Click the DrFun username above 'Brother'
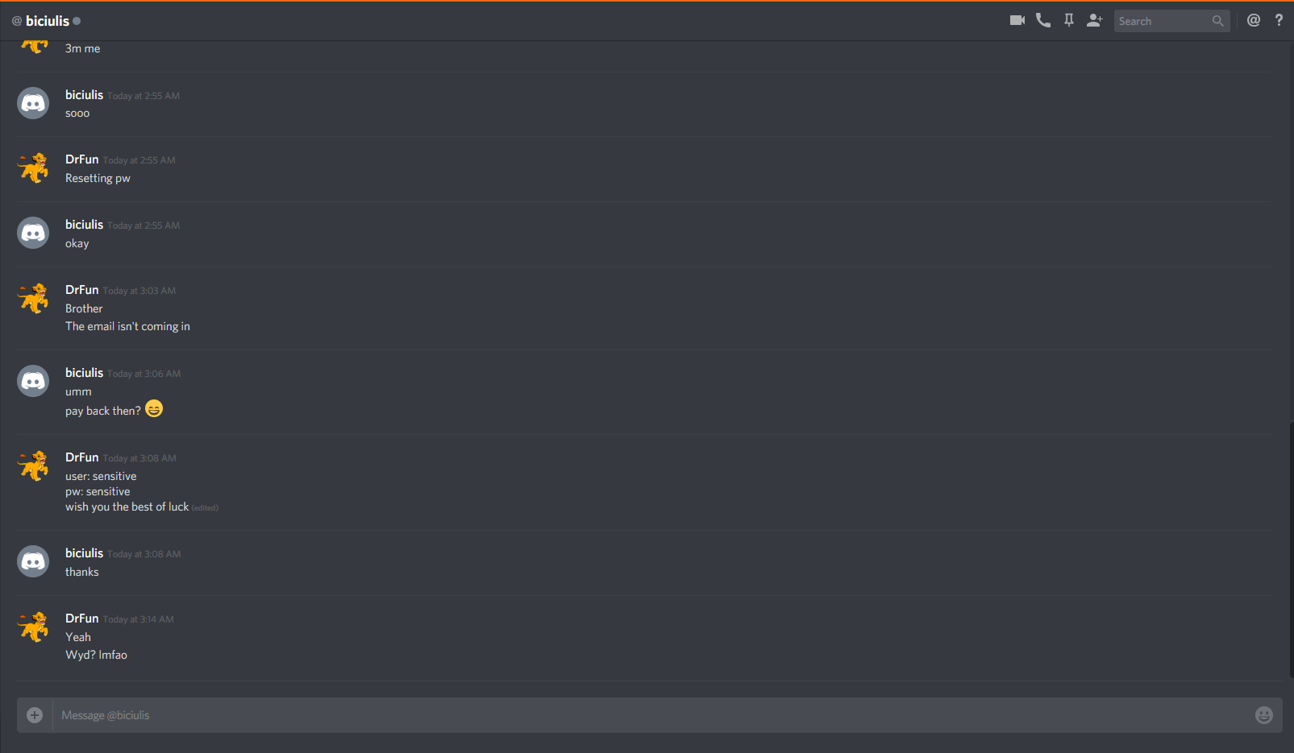Image resolution: width=1294 pixels, height=753 pixels. pos(82,290)
